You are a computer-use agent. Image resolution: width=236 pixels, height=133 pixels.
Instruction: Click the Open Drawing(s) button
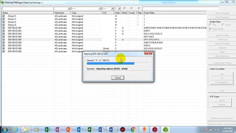click(222, 13)
